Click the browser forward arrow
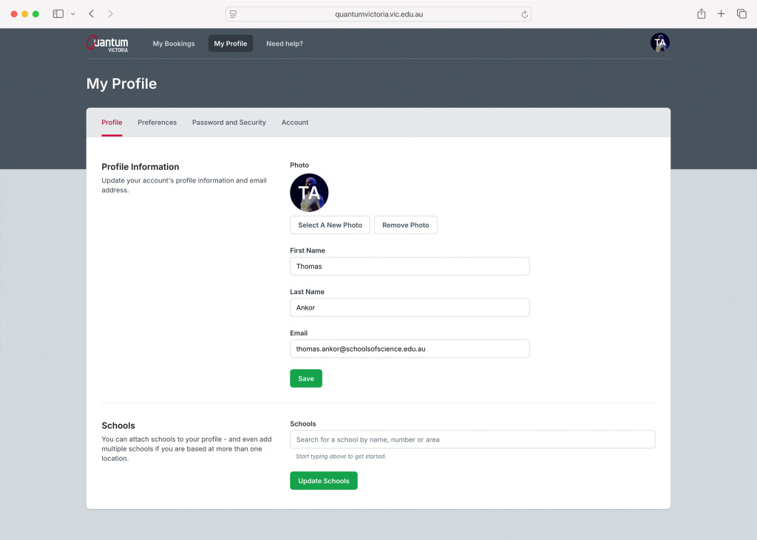The height and width of the screenshot is (540, 757). point(110,14)
